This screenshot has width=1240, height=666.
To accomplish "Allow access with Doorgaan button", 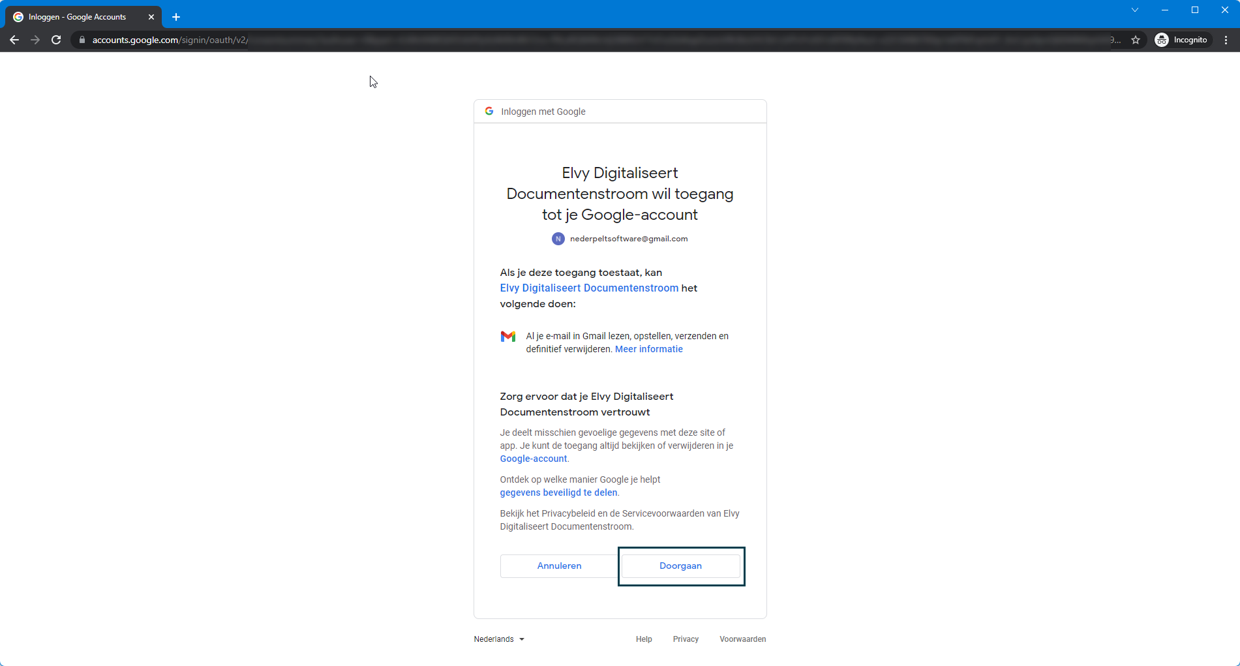I will [681, 566].
